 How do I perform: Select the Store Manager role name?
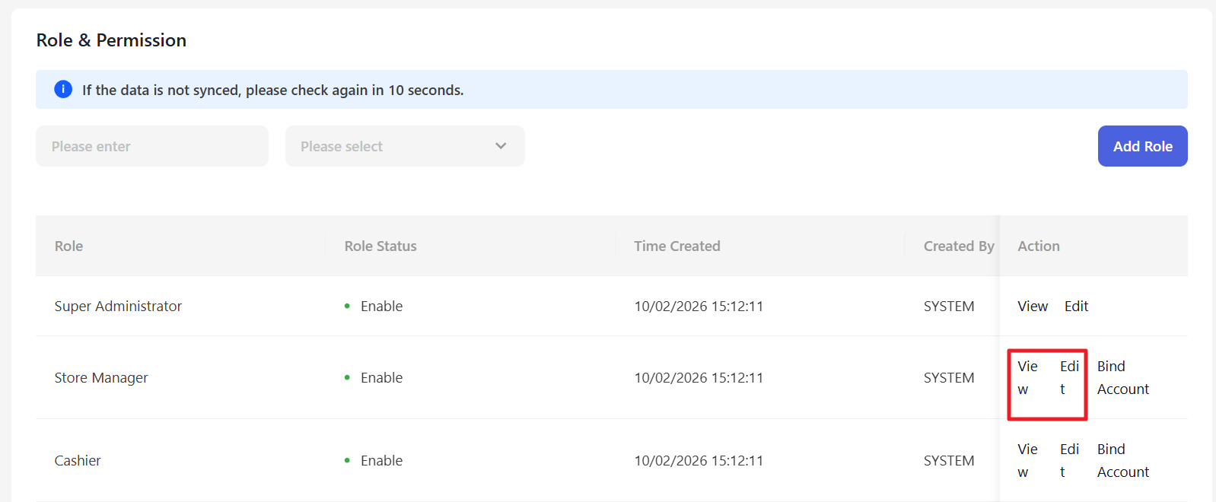tap(101, 377)
